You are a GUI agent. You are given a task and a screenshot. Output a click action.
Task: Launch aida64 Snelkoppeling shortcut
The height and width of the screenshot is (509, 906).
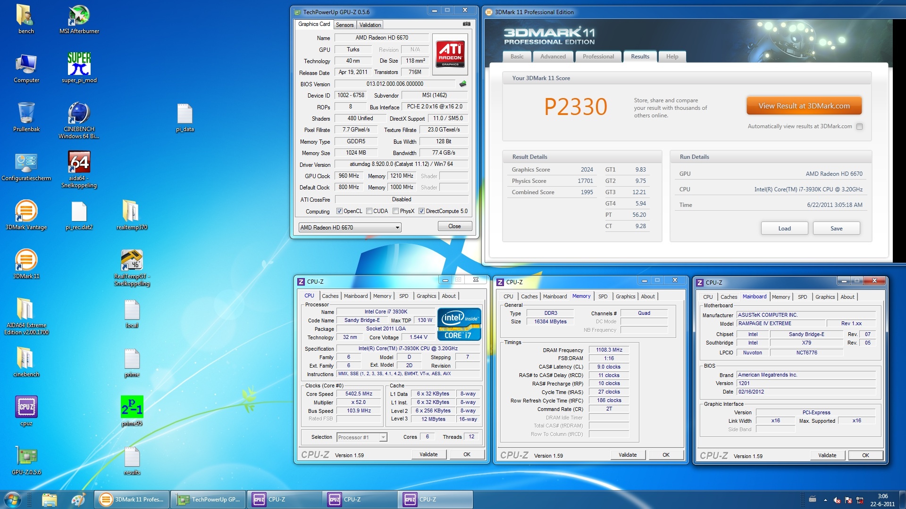[79, 169]
